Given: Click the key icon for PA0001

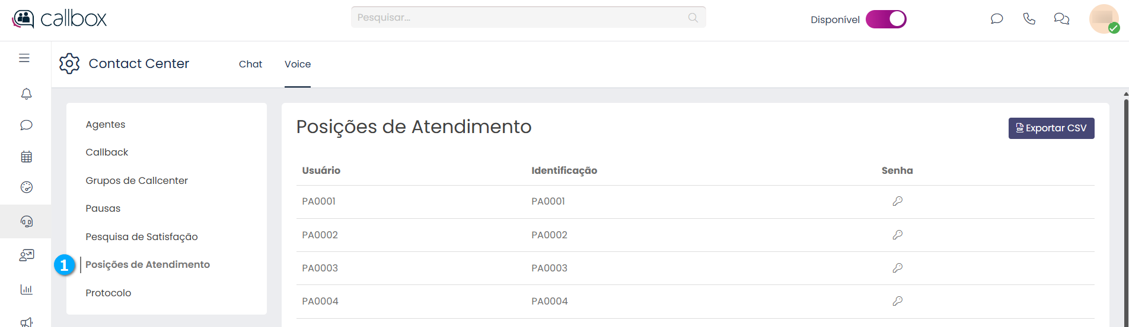Looking at the screenshot, I should (898, 201).
